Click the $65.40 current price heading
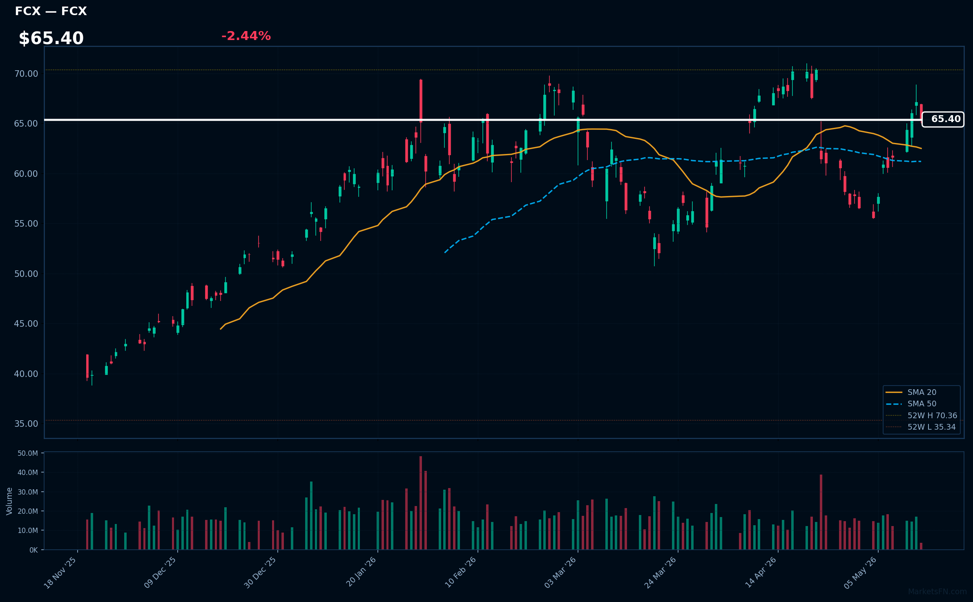973x602 pixels. tap(51, 38)
